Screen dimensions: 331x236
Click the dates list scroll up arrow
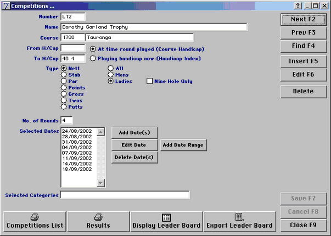(x=100, y=132)
